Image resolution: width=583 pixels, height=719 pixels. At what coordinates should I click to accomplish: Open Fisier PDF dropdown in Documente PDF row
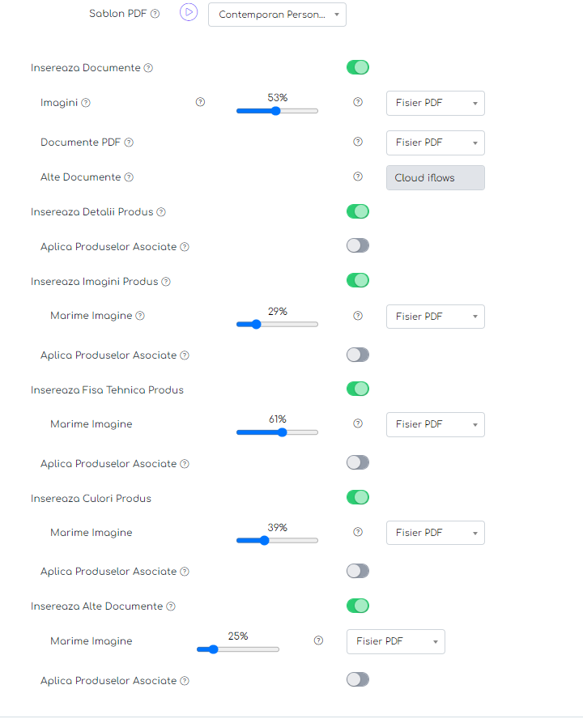pyautogui.click(x=436, y=143)
